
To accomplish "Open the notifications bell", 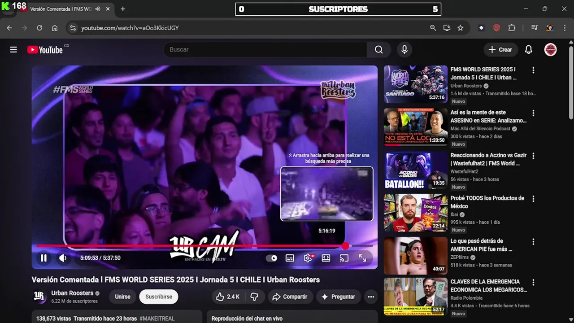I will [529, 50].
